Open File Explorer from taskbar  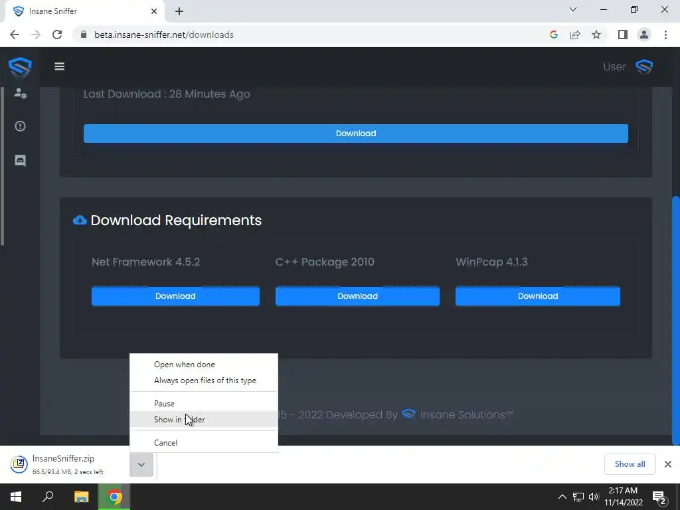point(81,497)
